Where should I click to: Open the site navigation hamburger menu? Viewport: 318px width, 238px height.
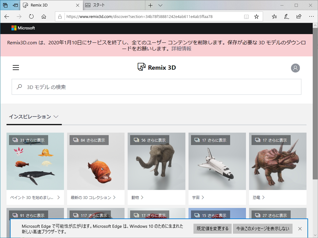click(x=16, y=68)
